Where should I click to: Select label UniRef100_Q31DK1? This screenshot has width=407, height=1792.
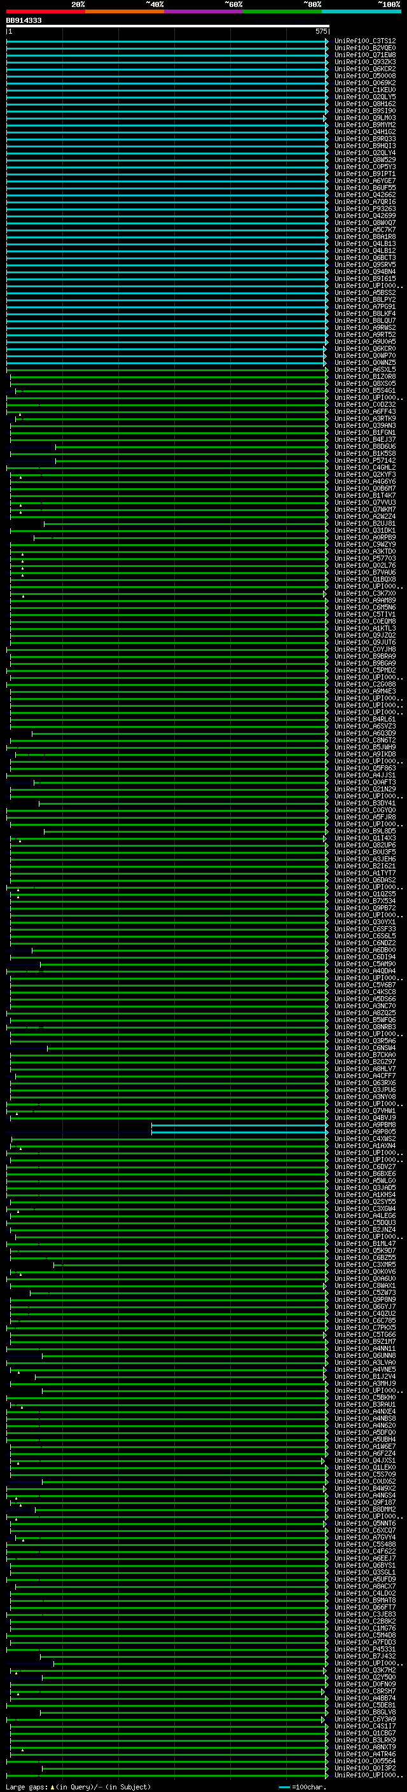click(365, 531)
